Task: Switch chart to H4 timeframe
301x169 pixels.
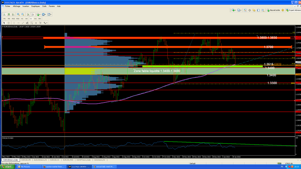Action: point(26,18)
